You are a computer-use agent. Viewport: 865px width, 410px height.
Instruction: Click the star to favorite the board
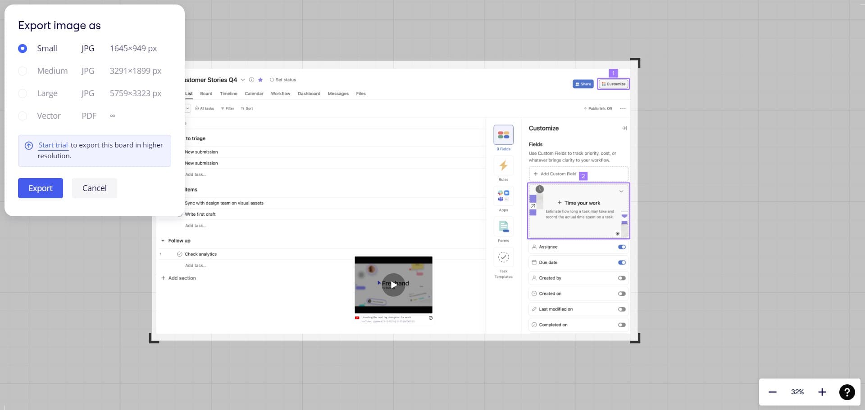(x=260, y=80)
